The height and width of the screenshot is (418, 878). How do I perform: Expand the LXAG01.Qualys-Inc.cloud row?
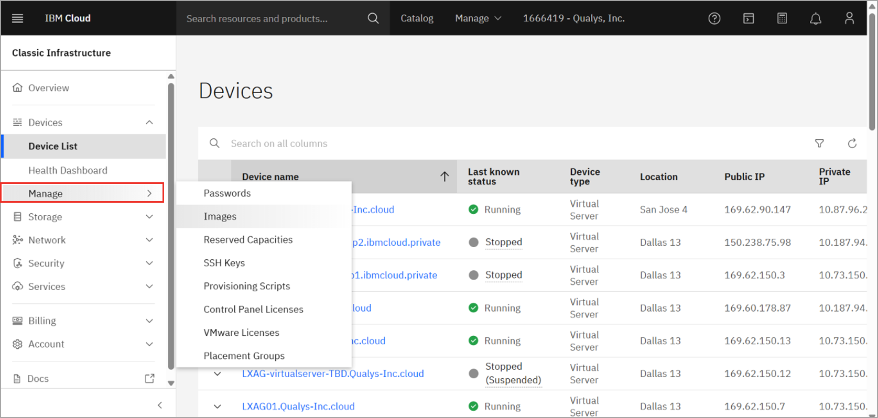(217, 406)
